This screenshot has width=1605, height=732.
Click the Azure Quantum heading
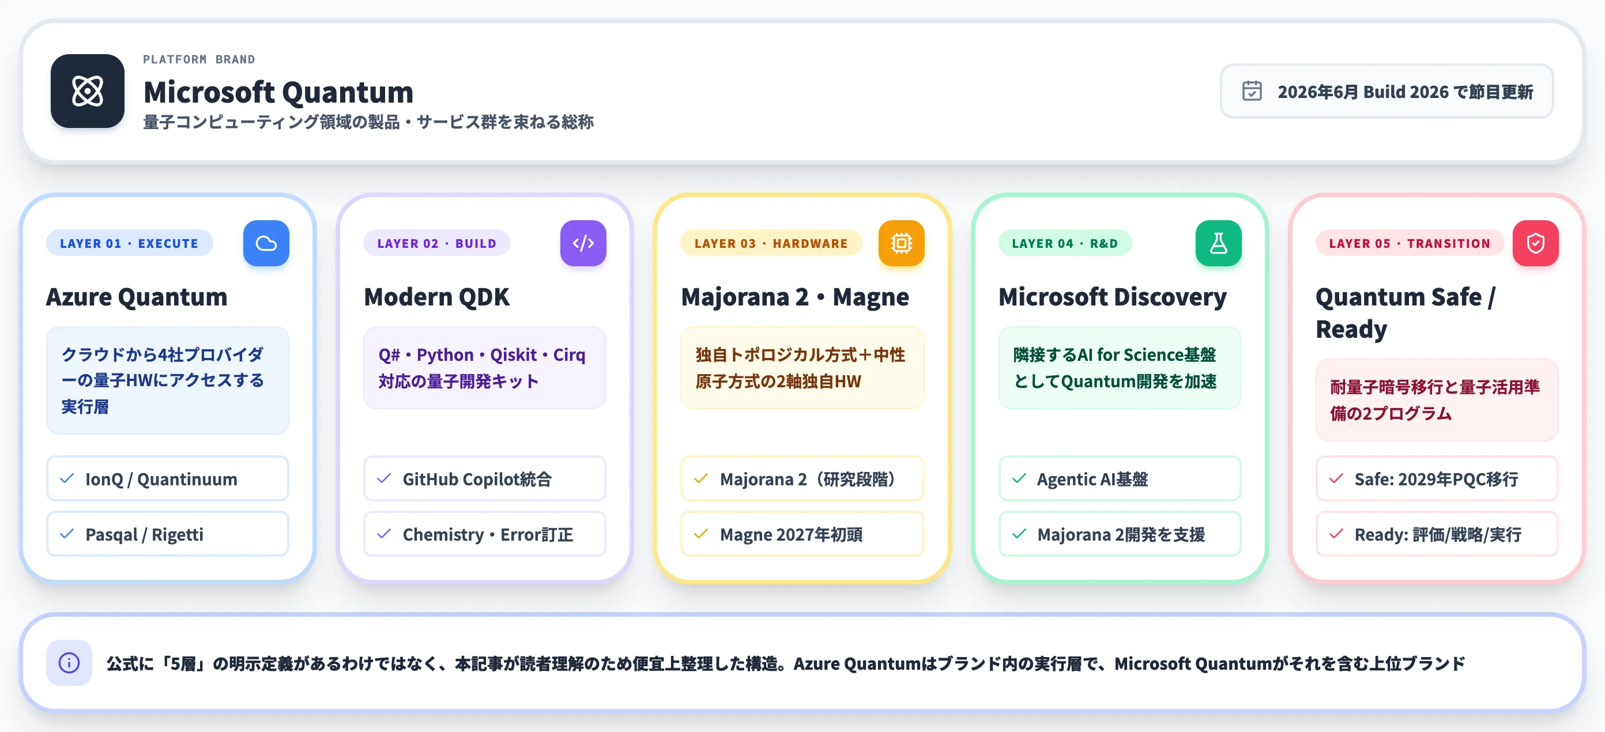[x=137, y=296]
